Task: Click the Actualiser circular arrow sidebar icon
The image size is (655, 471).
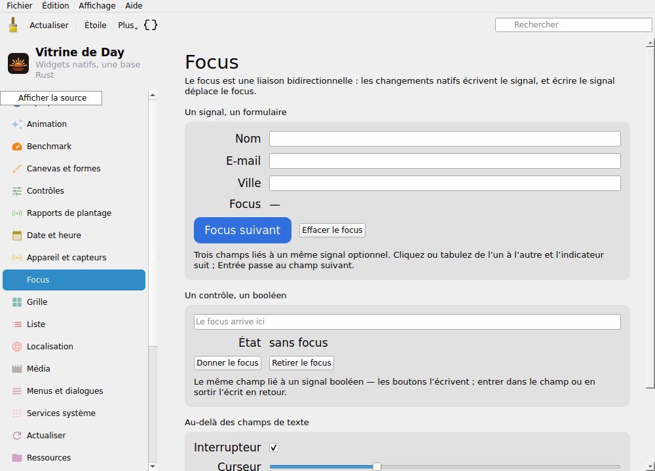Action: coord(17,436)
